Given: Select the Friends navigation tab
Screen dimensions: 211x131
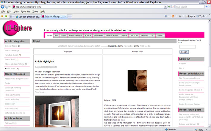Looking at the screenshot, I should click(124, 35).
